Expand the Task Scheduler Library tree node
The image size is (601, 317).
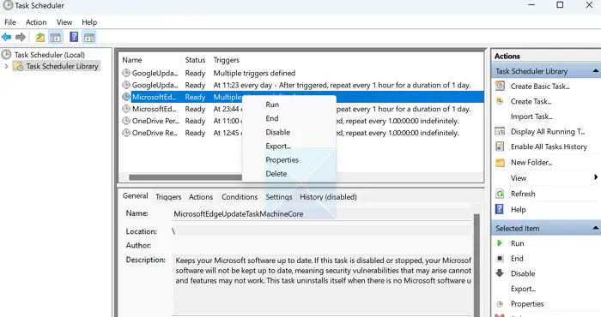(x=6, y=66)
